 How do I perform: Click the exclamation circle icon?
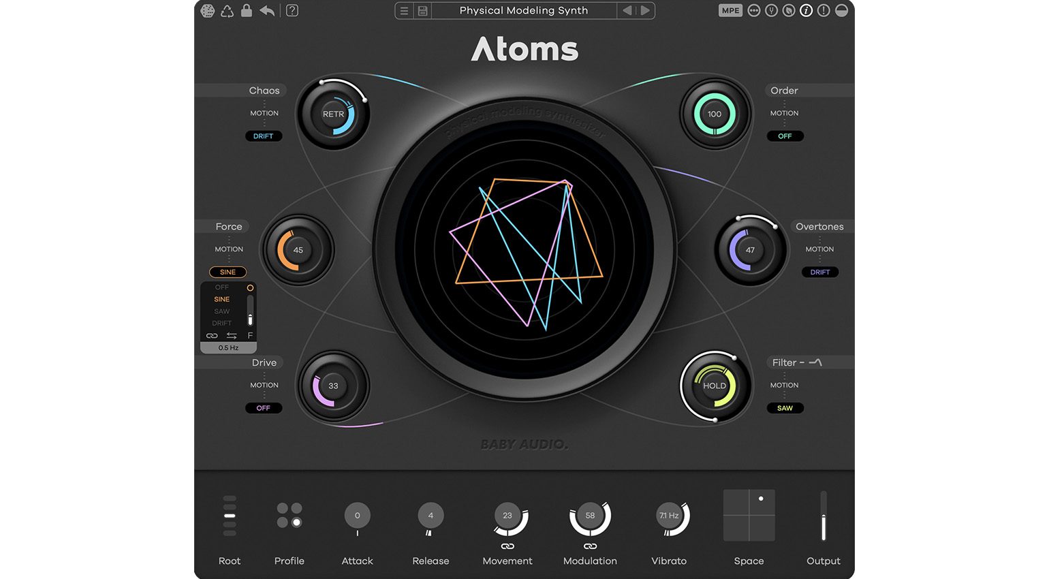[x=824, y=10]
